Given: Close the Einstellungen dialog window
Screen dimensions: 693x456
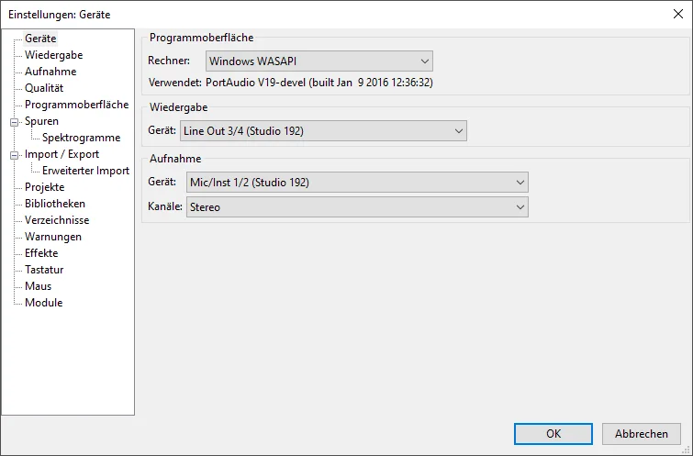Looking at the screenshot, I should [677, 12].
